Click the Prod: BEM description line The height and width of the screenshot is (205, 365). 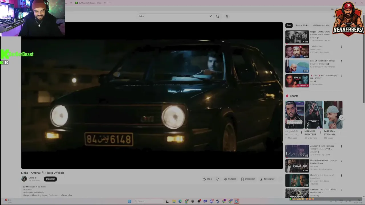(x=28, y=190)
